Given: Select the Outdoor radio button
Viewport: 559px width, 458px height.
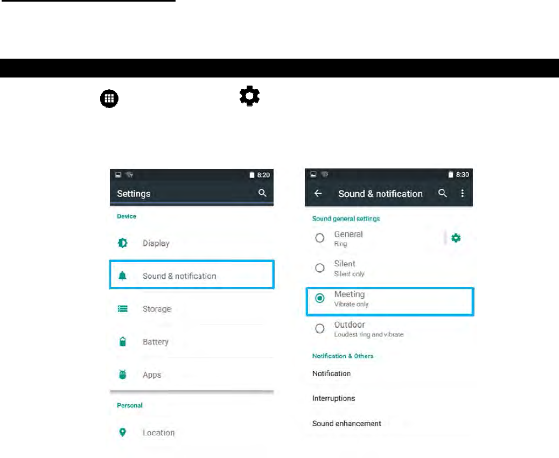Looking at the screenshot, I should tap(320, 328).
